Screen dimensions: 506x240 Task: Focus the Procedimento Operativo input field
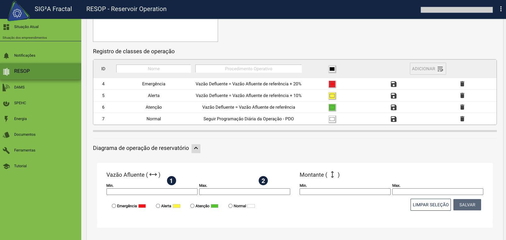(x=248, y=69)
